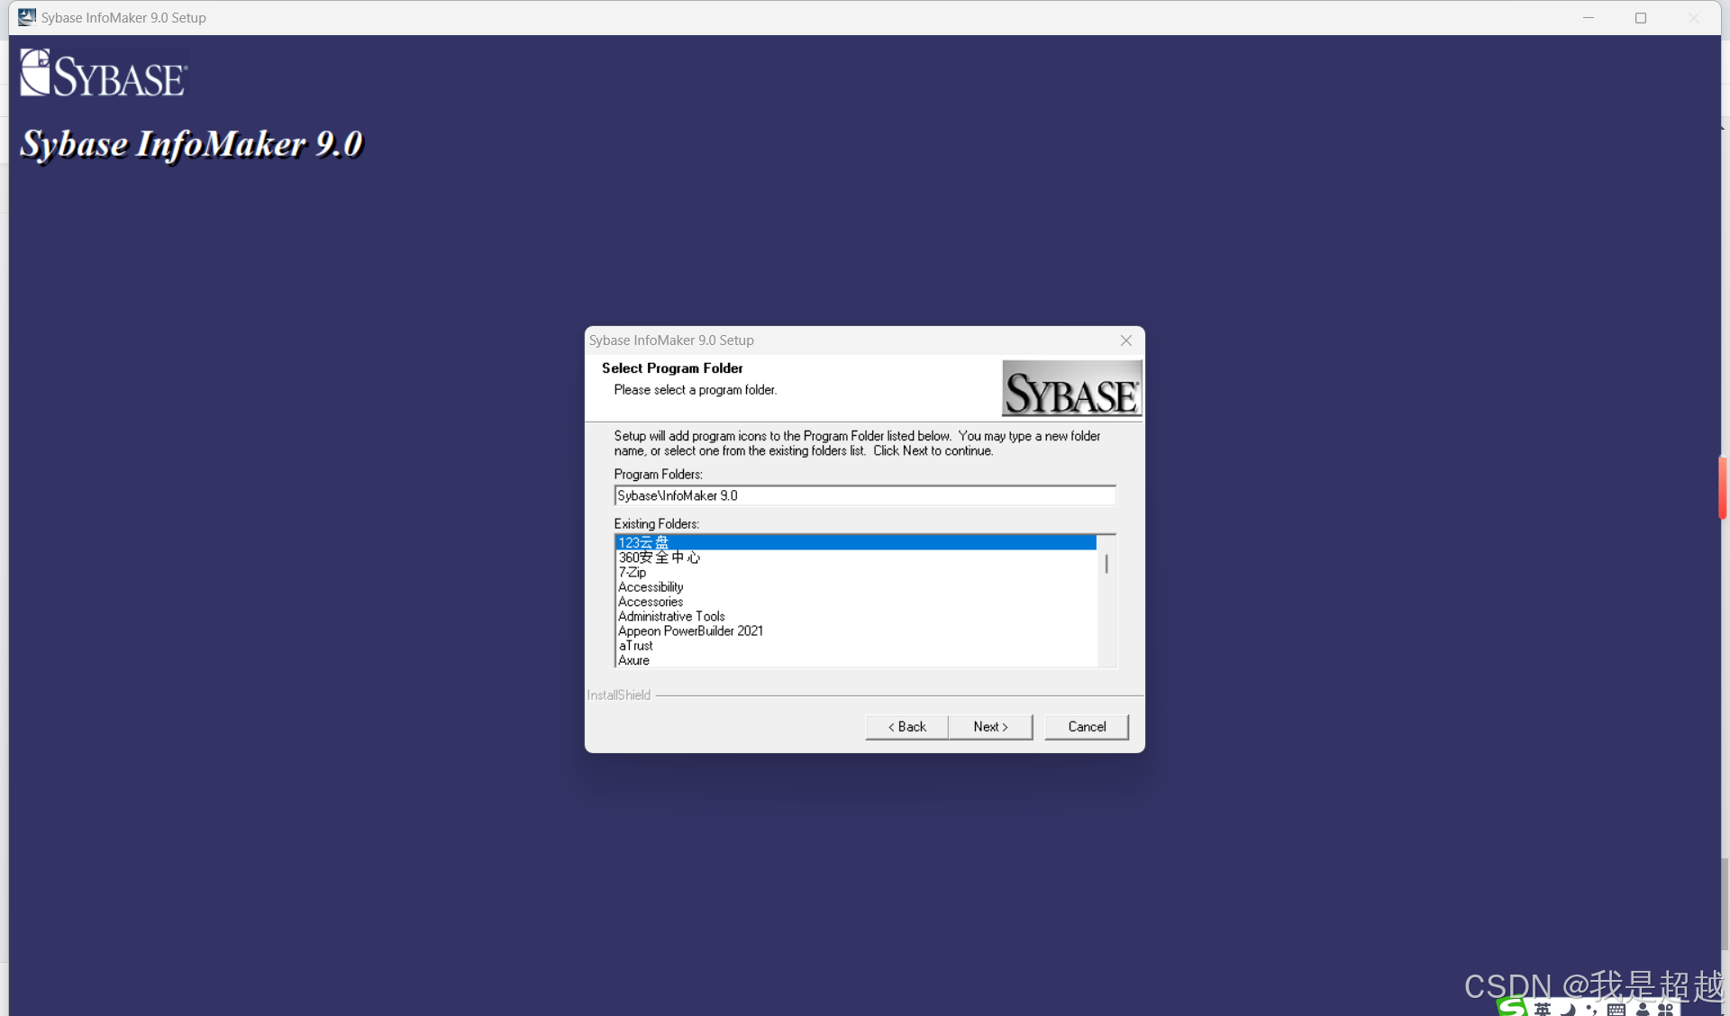Select Axure from the existing folders list

click(633, 659)
